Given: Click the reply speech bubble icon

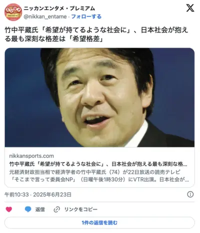Looking at the screenshot, I should coord(28,209).
